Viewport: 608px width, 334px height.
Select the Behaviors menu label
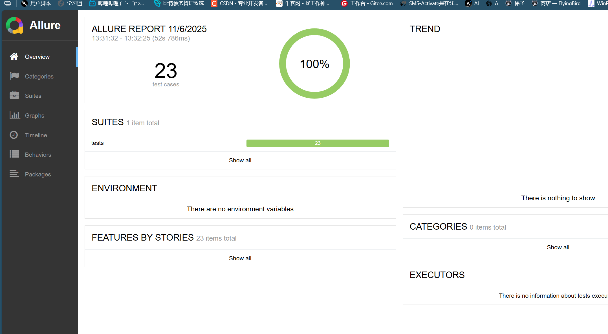[38, 155]
